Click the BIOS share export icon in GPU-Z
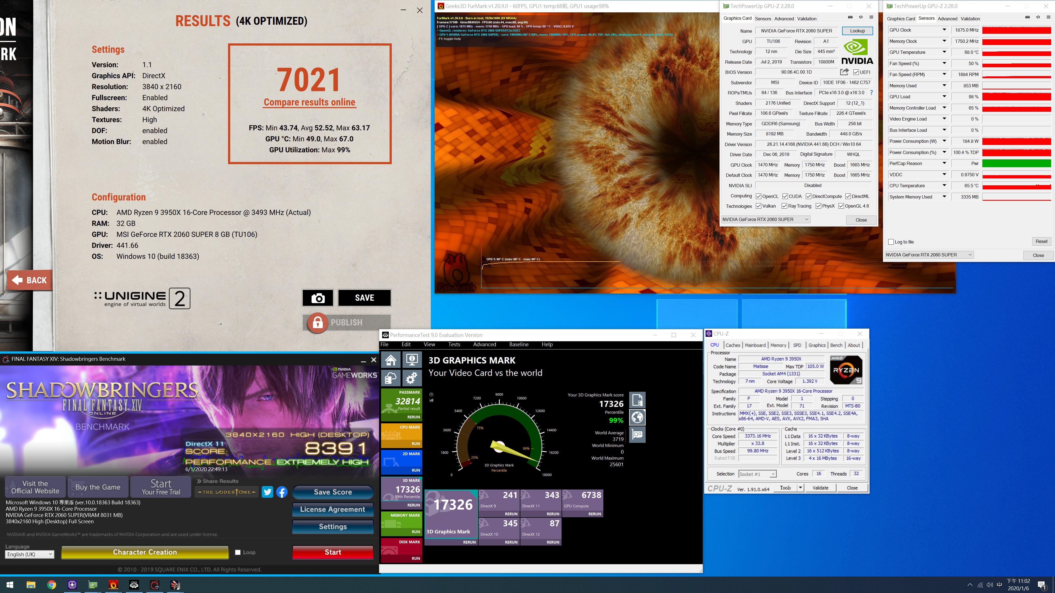The width and height of the screenshot is (1055, 593). [844, 72]
